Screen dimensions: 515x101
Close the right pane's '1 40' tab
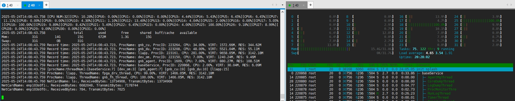(x=304, y=5)
